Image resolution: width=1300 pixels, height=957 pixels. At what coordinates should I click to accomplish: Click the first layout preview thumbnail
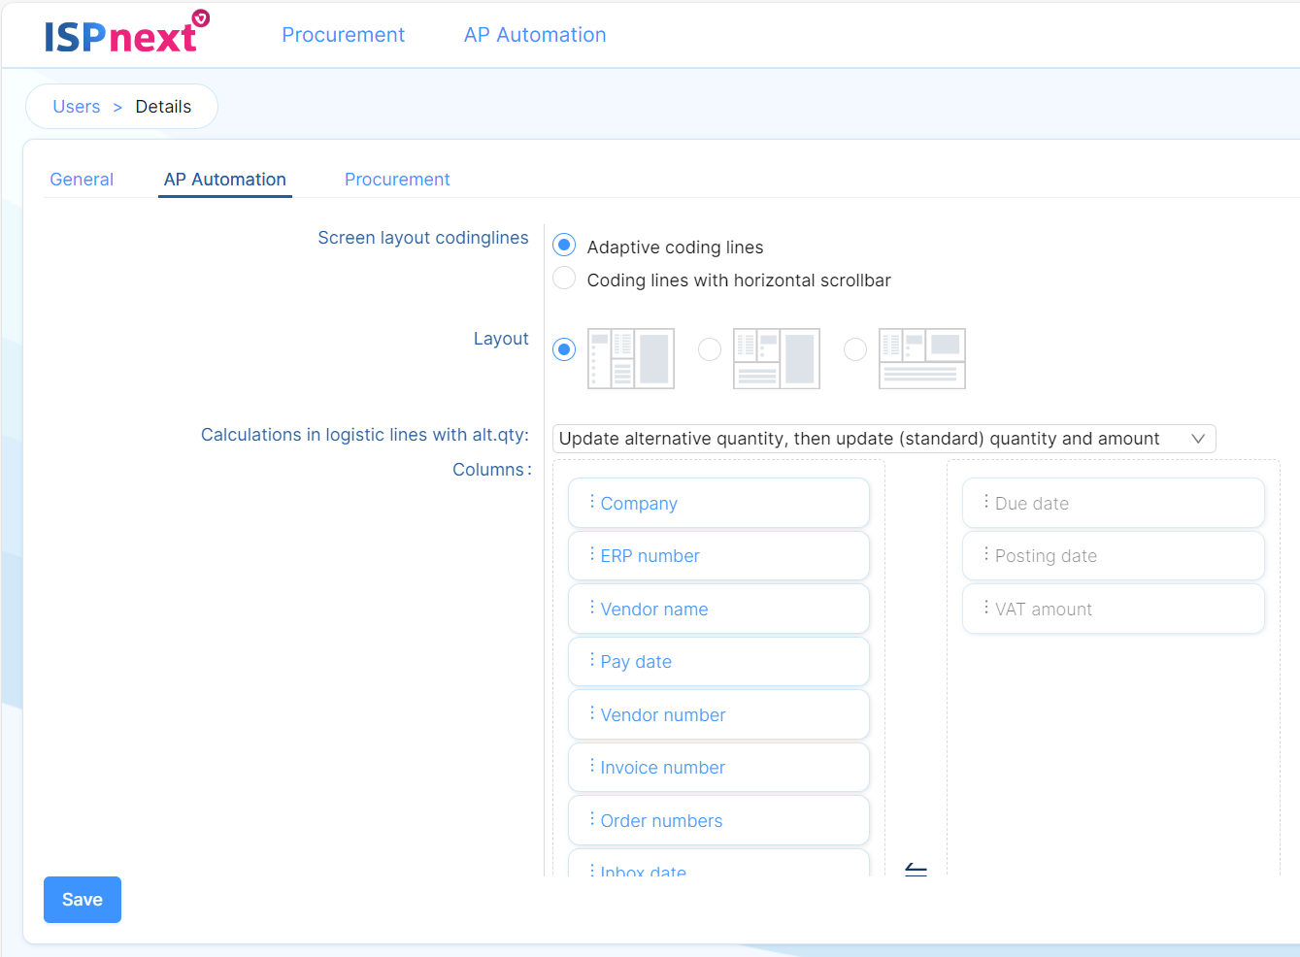click(630, 358)
